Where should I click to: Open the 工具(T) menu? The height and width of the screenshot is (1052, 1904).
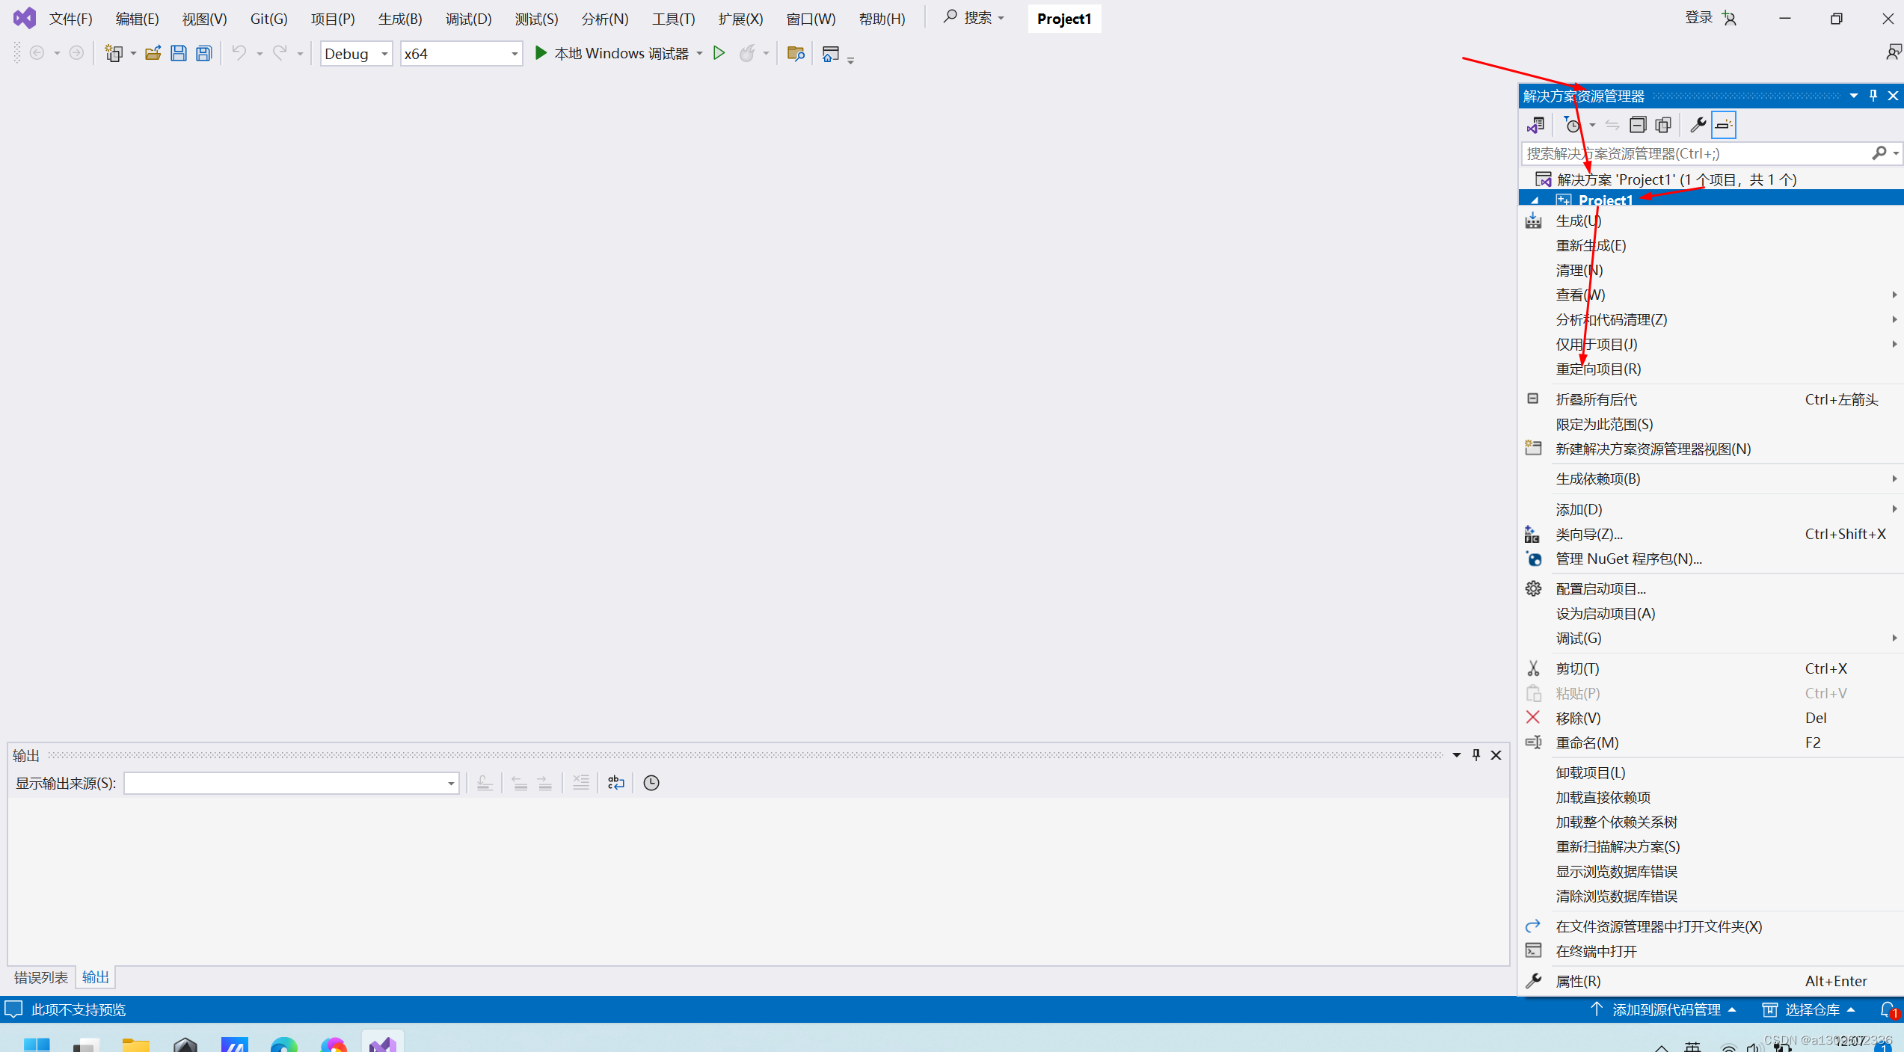(x=672, y=19)
